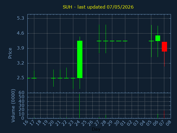
Task: Select the small green volume bar on day 28
Action: [106, 116]
